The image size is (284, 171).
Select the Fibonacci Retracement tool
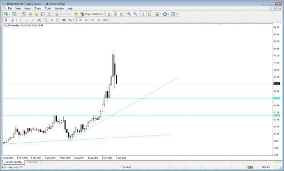45,20
